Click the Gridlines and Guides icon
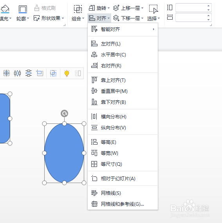 click(x=94, y=204)
